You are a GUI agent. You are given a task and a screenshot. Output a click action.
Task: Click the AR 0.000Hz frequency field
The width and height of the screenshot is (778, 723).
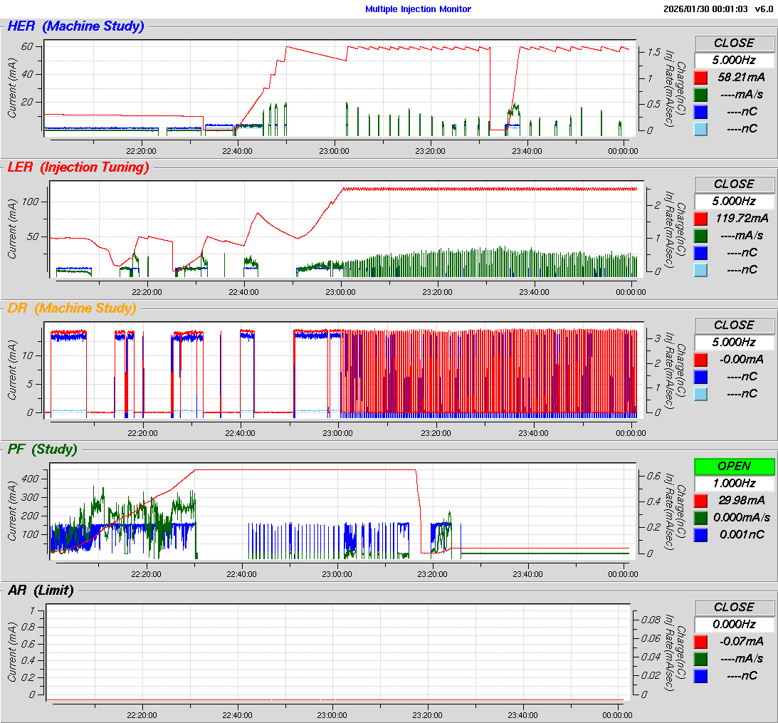(734, 624)
